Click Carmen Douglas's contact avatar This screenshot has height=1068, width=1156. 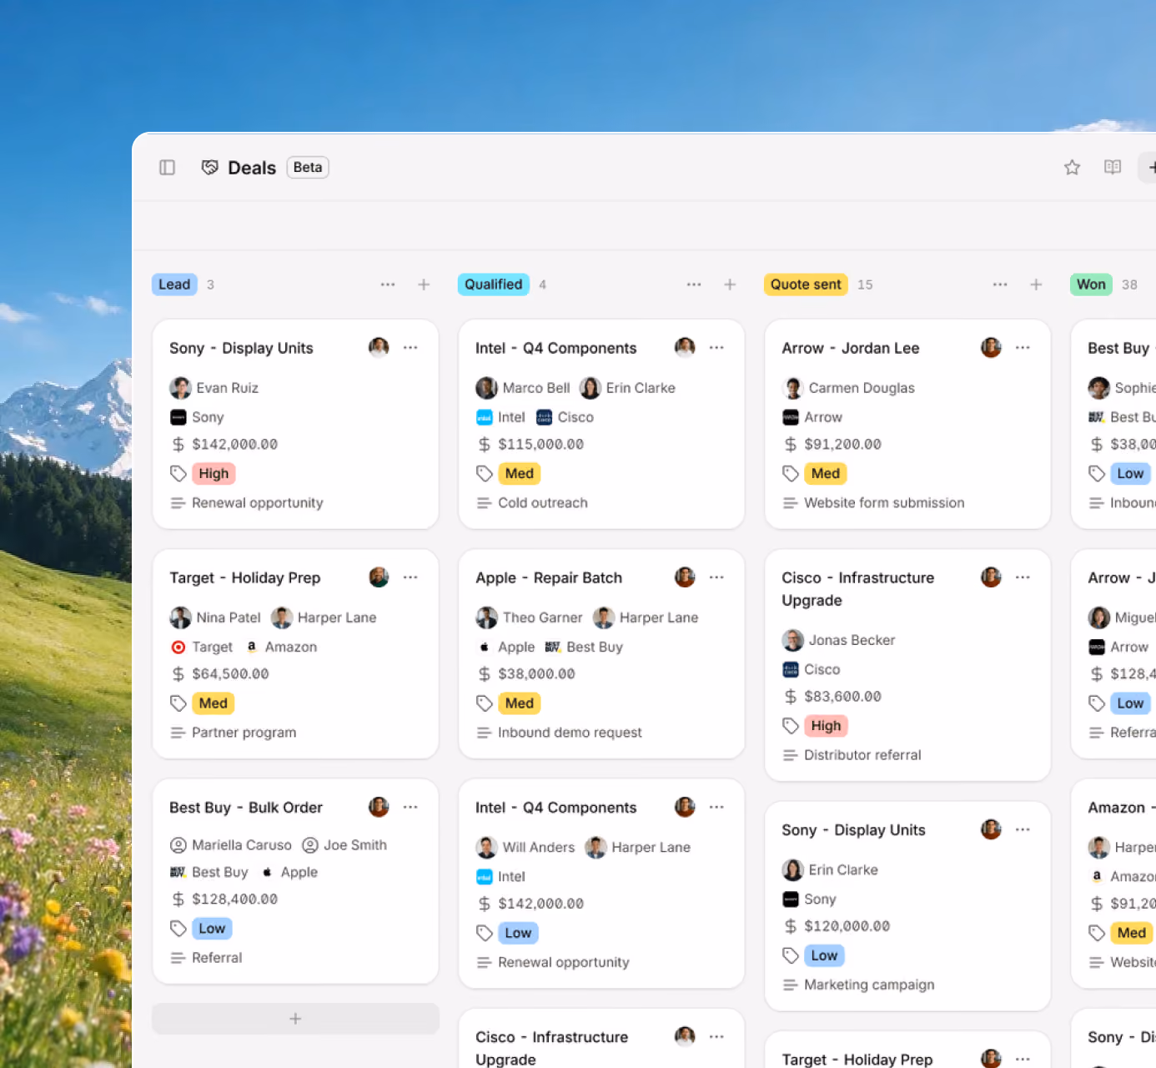pyautogui.click(x=792, y=388)
